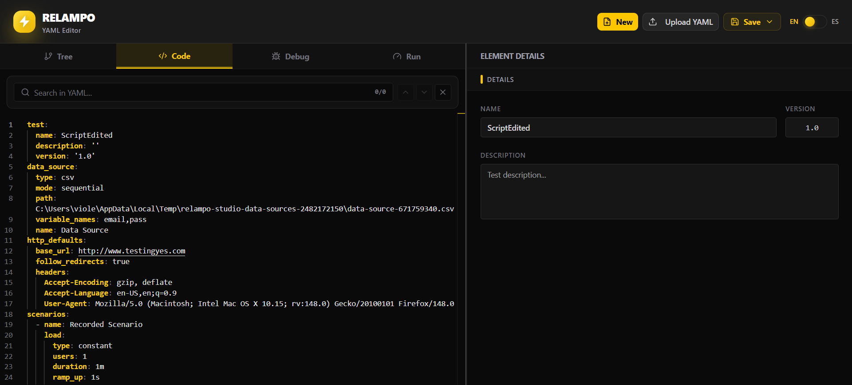Click the 'type: constant' line
Image resolution: width=852 pixels, height=385 pixels.
(83, 346)
